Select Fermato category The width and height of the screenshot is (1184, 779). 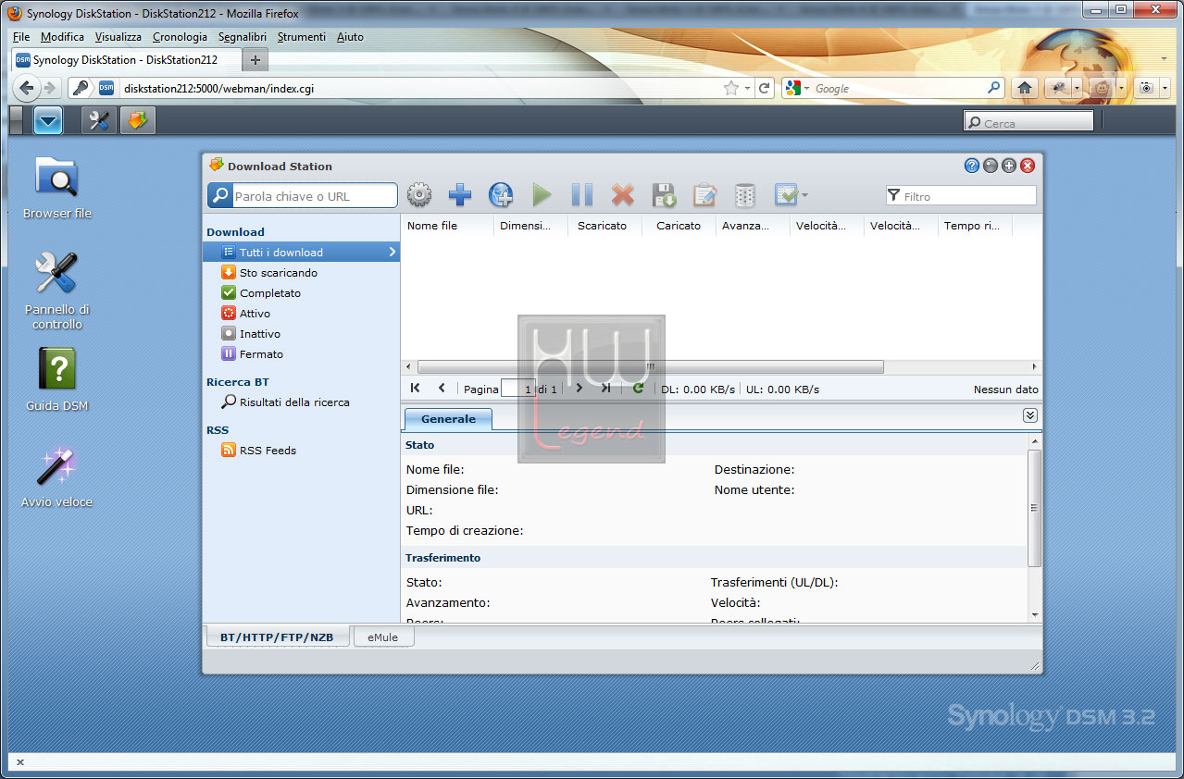click(x=302, y=353)
